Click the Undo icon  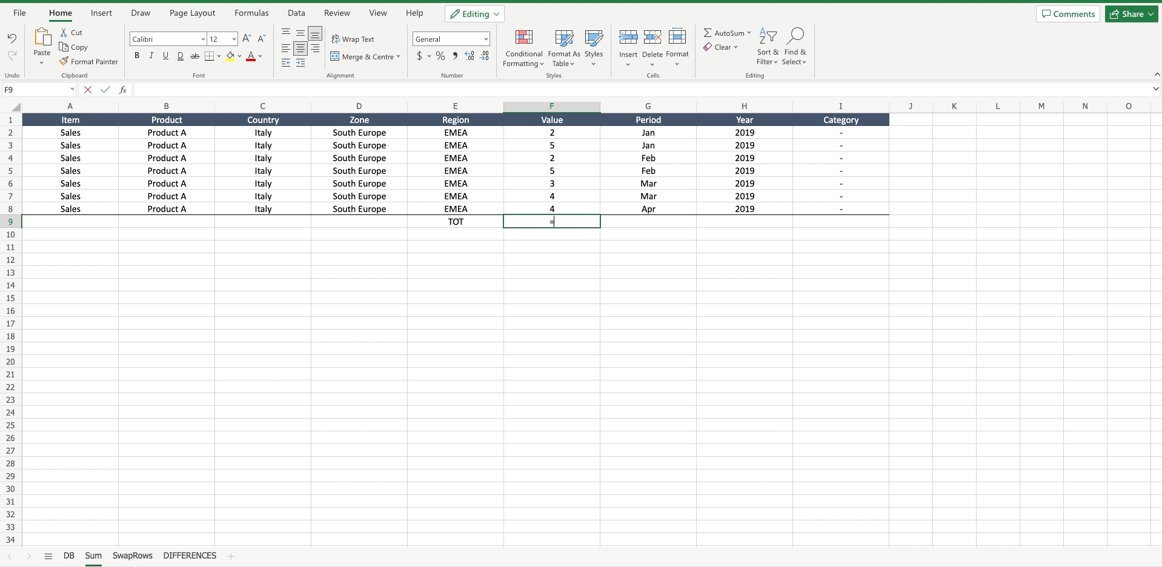tap(12, 38)
